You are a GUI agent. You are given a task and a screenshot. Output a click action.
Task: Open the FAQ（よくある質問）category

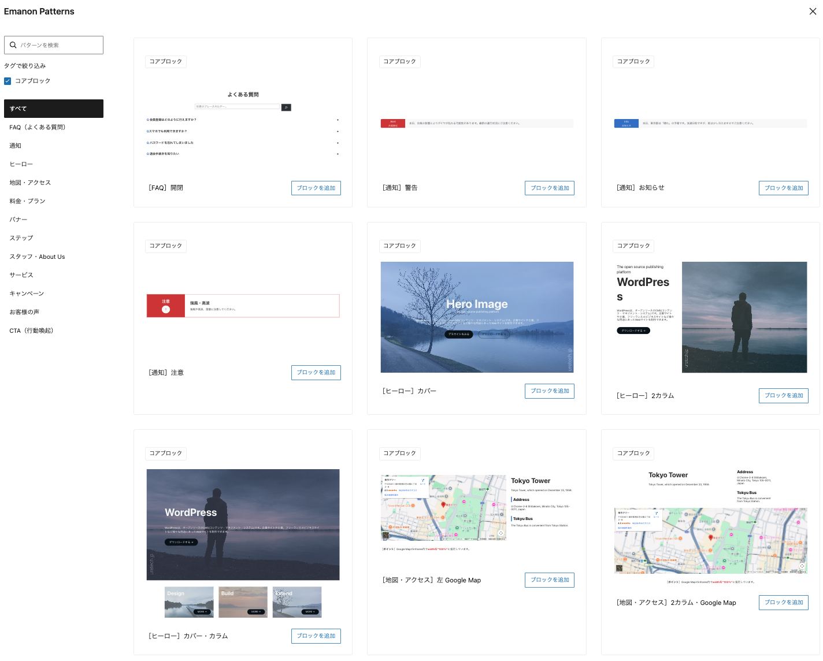tap(38, 127)
